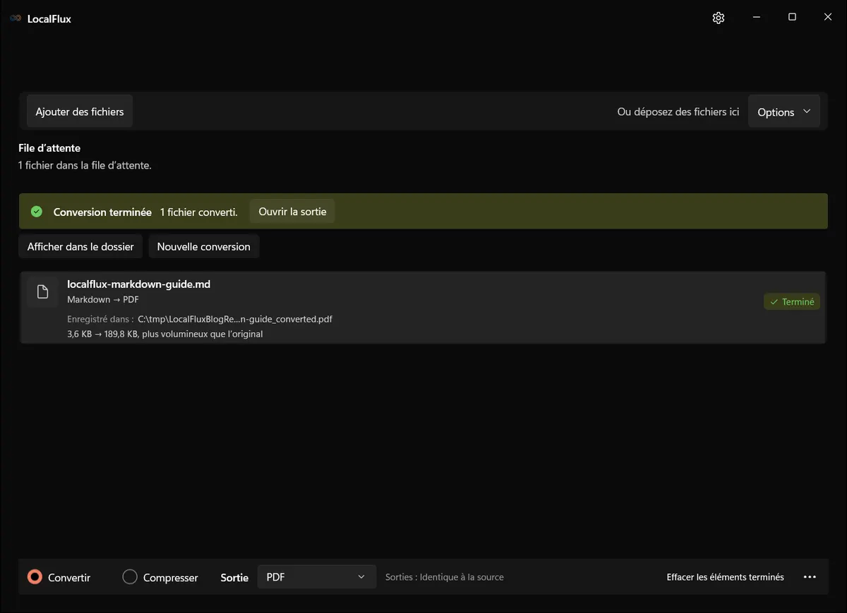Click the Enregistré dans : label
Screen dimensions: 847x613
pos(100,319)
